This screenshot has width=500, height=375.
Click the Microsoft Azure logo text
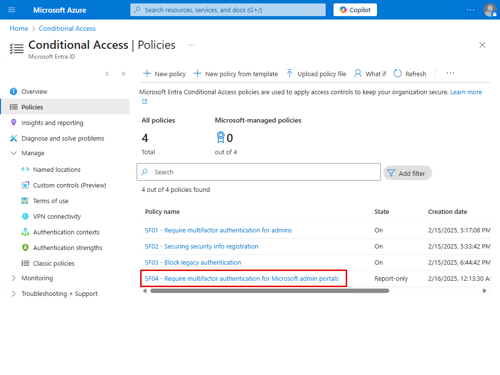click(60, 10)
